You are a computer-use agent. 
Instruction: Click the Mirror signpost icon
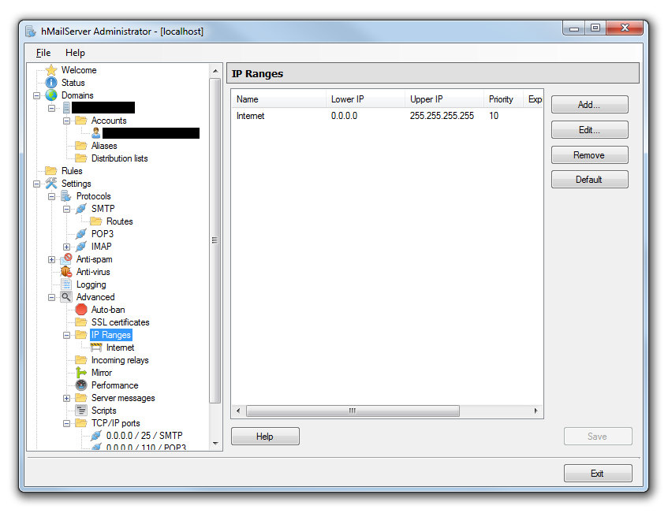(x=81, y=373)
